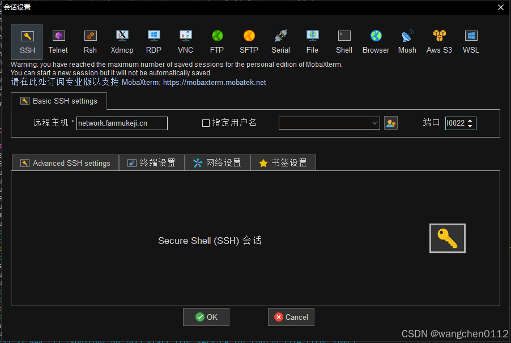This screenshot has width=511, height=343.
Task: Choose the WSL session type
Action: (471, 42)
